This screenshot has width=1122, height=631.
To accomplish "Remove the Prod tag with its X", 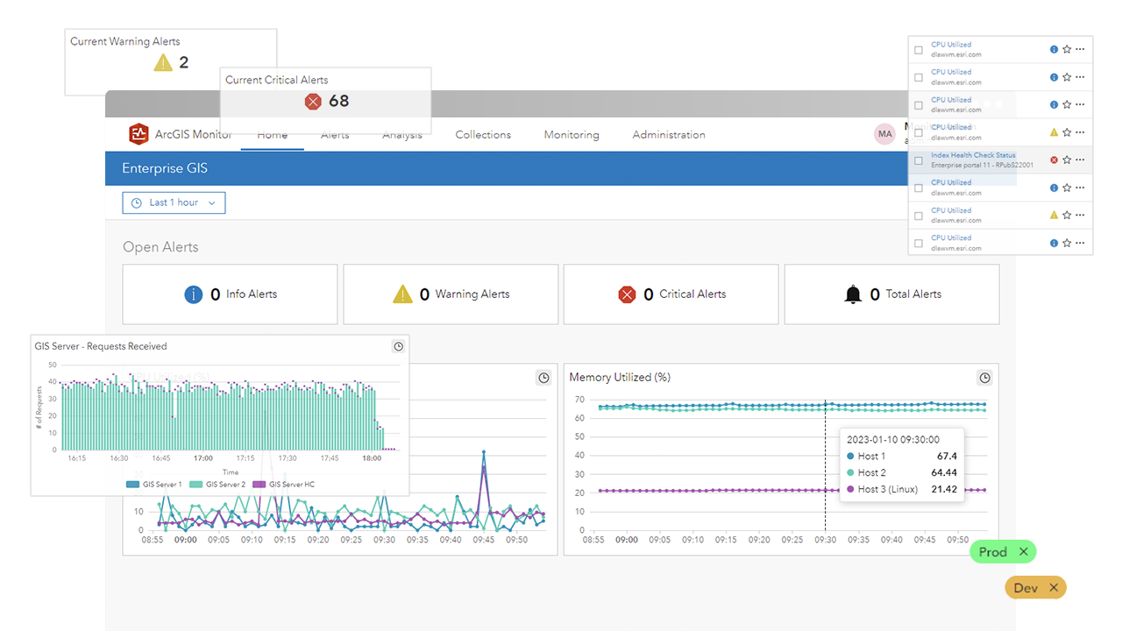I will pos(1023,552).
